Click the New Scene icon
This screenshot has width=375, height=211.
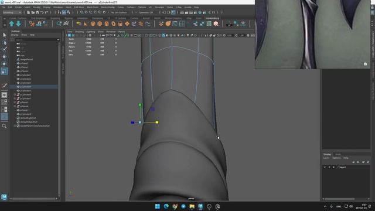29,12
